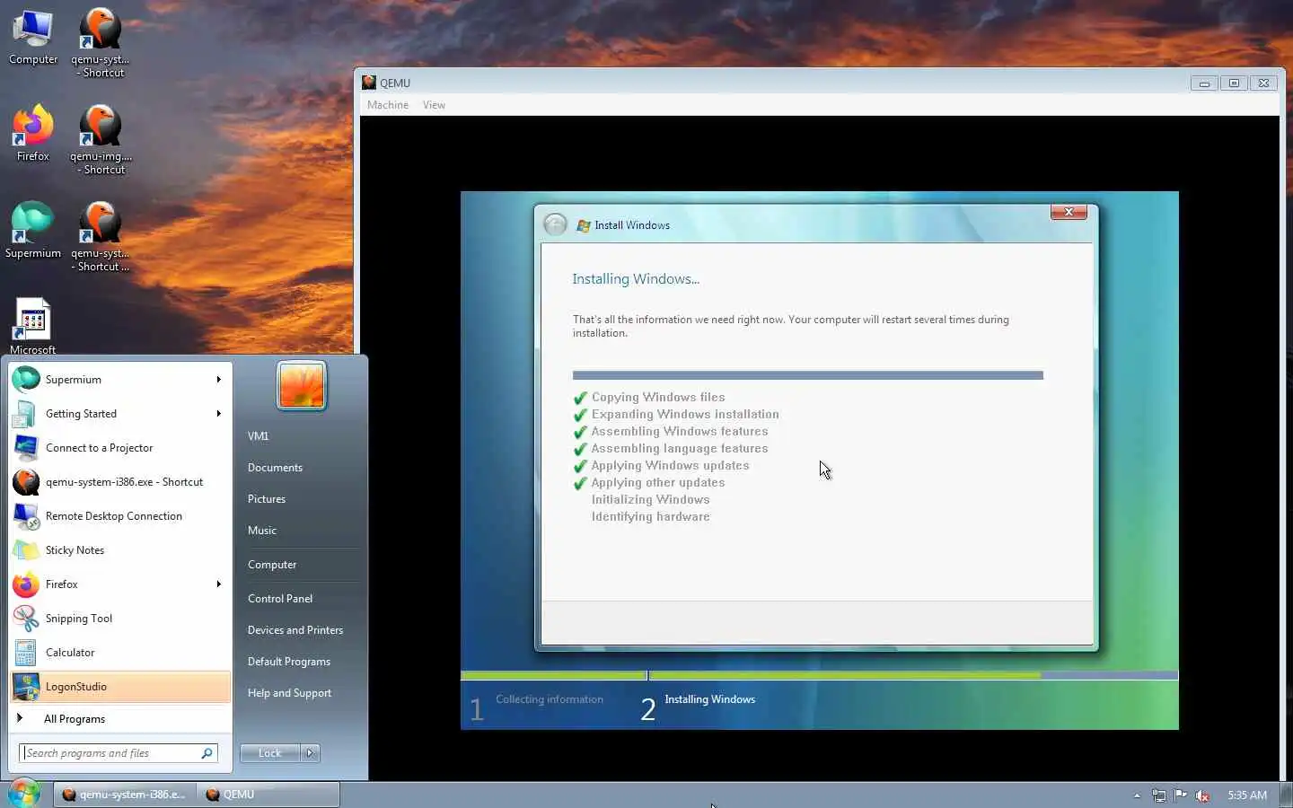Screen dimensions: 1293x808
Task: Click the Installing Windows progress bar
Action: pyautogui.click(x=808, y=375)
